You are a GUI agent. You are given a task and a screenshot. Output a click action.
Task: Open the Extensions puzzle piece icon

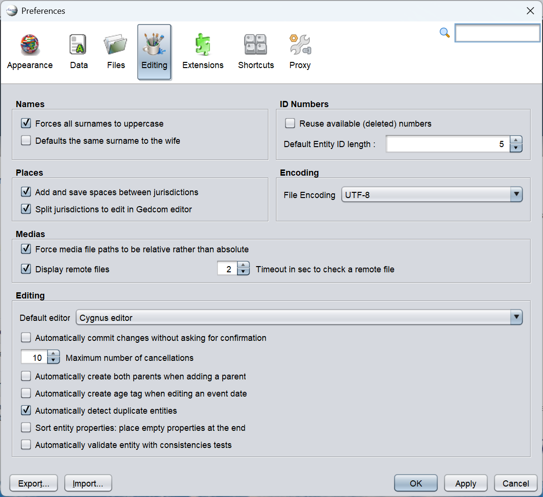click(203, 46)
